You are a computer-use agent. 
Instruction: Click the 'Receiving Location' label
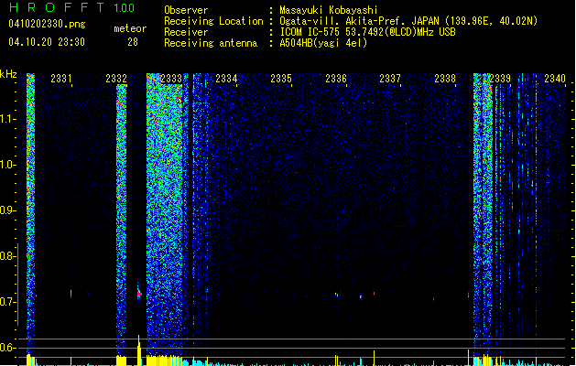point(213,21)
